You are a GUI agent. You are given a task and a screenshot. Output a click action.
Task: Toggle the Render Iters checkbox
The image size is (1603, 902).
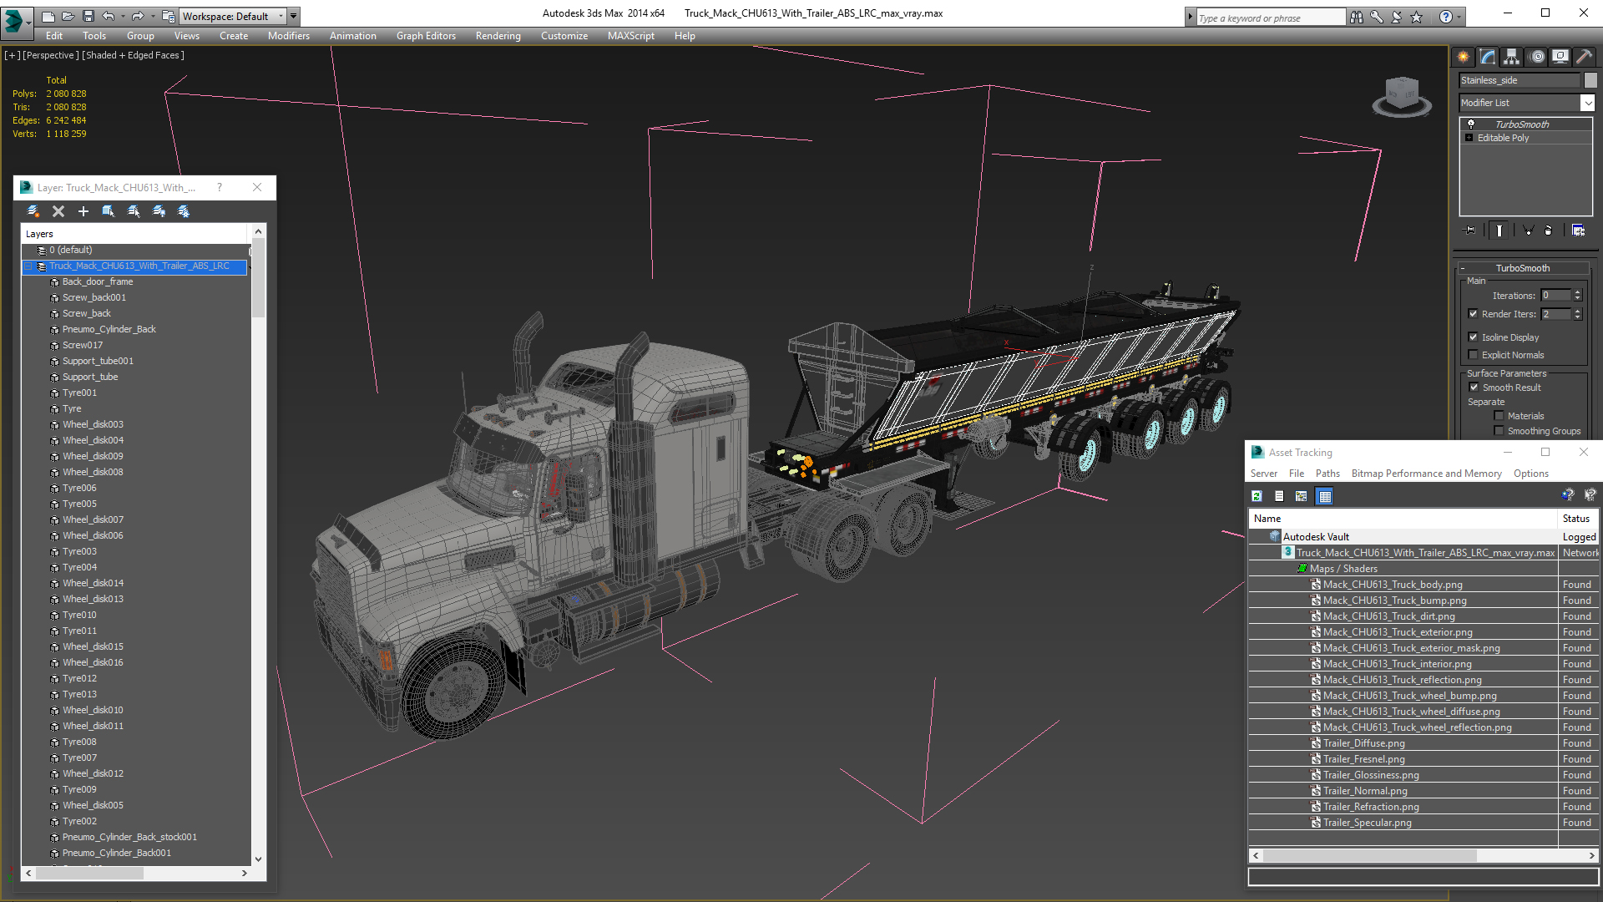1474,314
